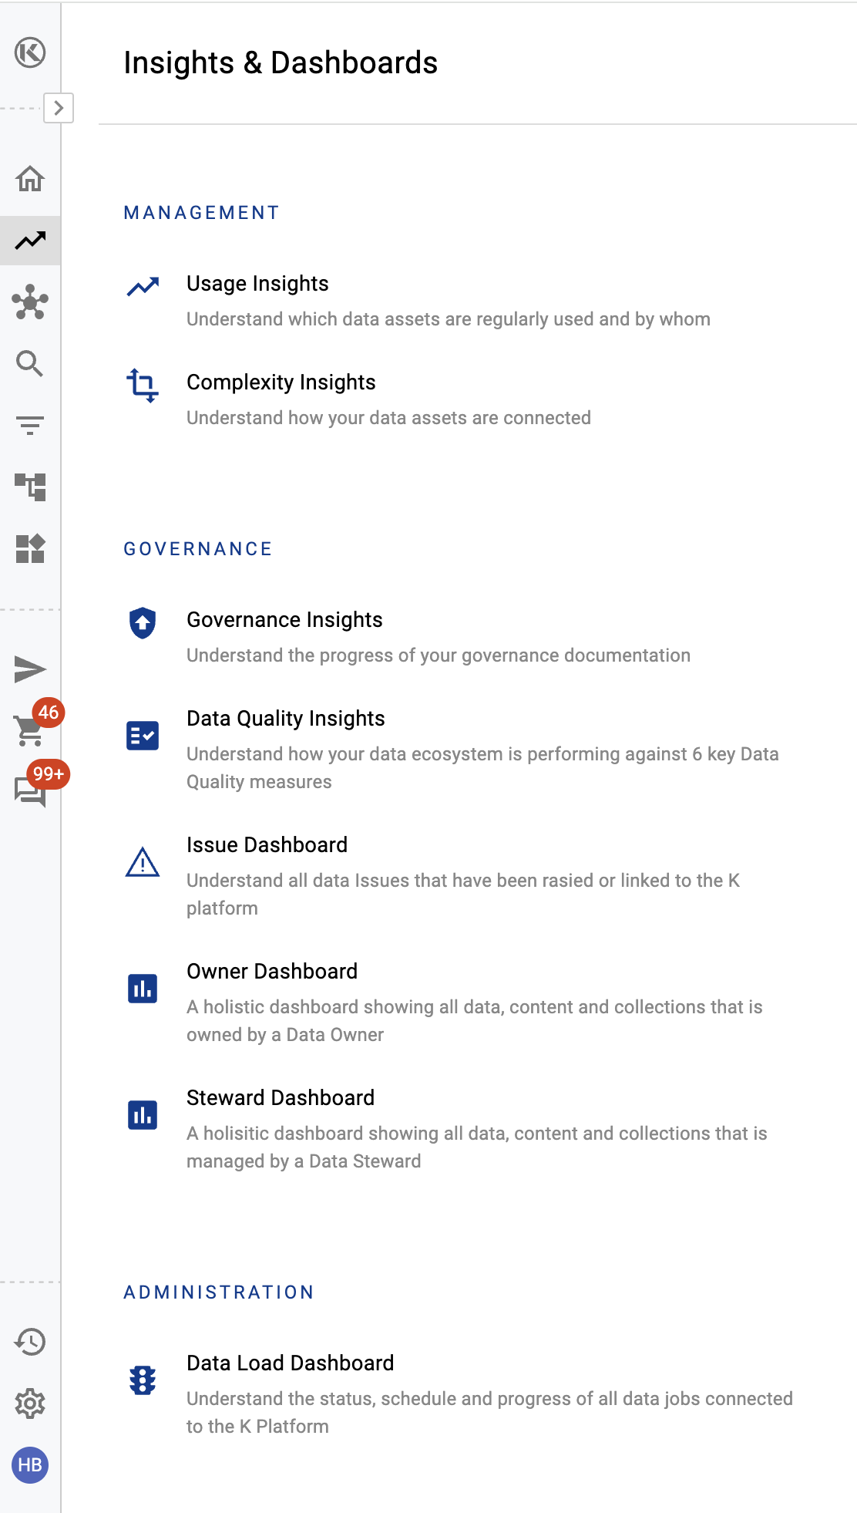Select Governance Insights

284,620
